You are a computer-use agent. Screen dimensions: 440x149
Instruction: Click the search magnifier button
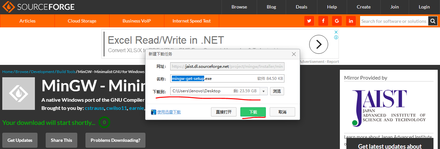click(x=433, y=21)
